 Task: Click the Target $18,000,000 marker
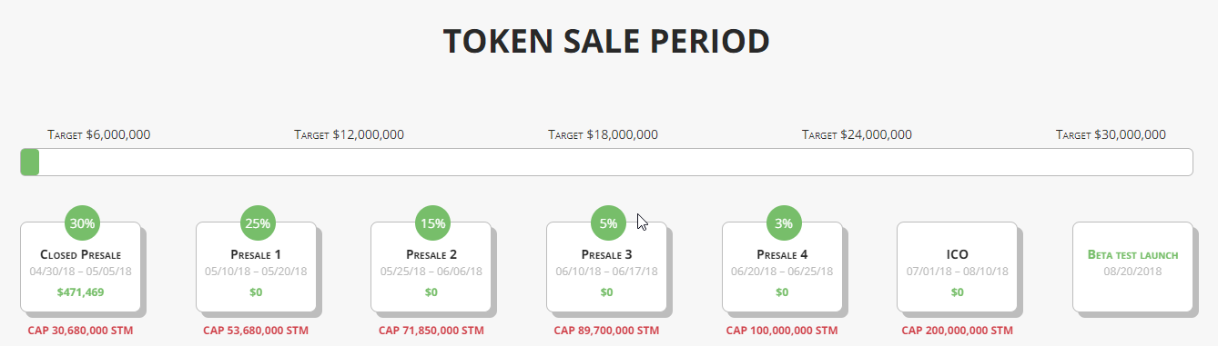pos(603,135)
